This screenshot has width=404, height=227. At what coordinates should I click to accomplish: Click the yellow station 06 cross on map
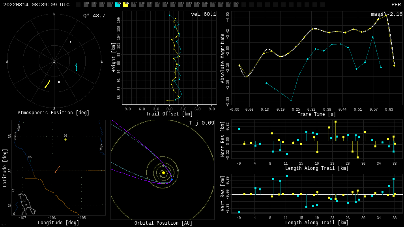(65, 140)
